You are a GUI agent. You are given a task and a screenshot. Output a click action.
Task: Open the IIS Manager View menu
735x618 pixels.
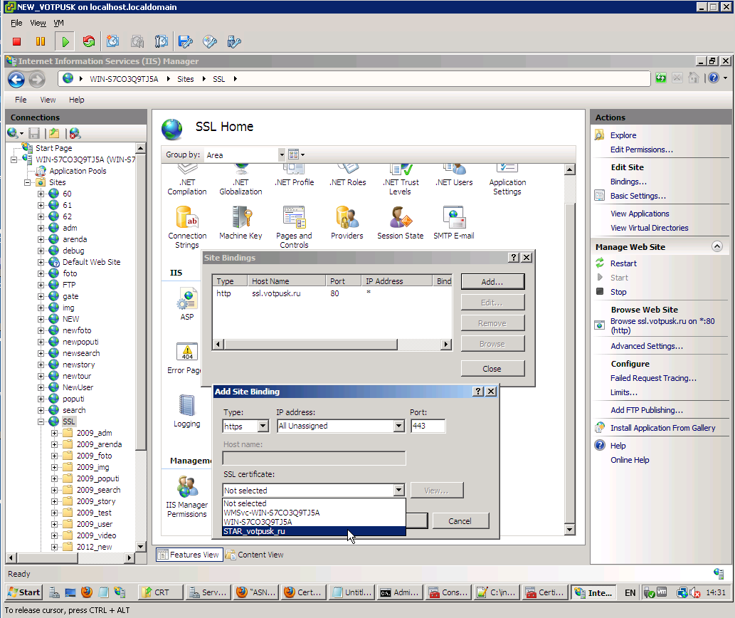(x=48, y=100)
